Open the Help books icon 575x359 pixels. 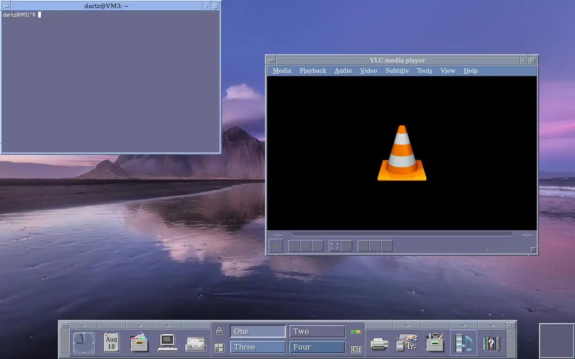point(491,344)
